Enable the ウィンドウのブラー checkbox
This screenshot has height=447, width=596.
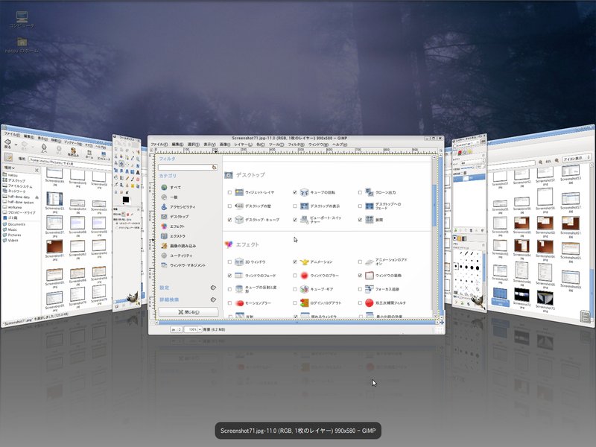294,275
